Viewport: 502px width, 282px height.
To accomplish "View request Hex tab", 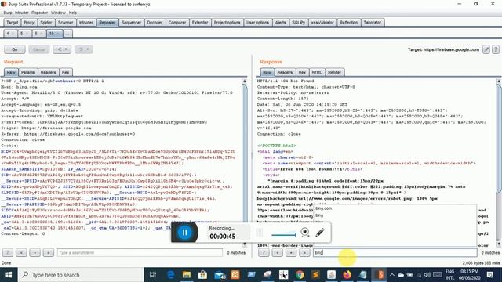I will click(66, 72).
